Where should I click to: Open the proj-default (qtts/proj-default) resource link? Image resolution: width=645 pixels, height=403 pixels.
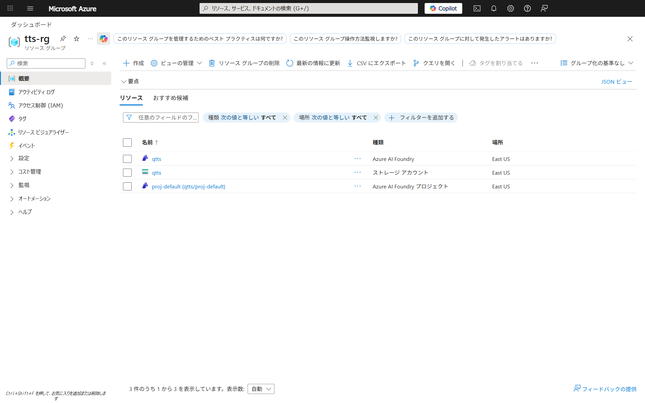tap(188, 186)
